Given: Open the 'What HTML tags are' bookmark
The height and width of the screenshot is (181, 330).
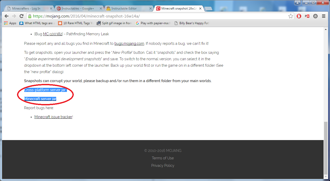Looking at the screenshot, I should (x=37, y=23).
